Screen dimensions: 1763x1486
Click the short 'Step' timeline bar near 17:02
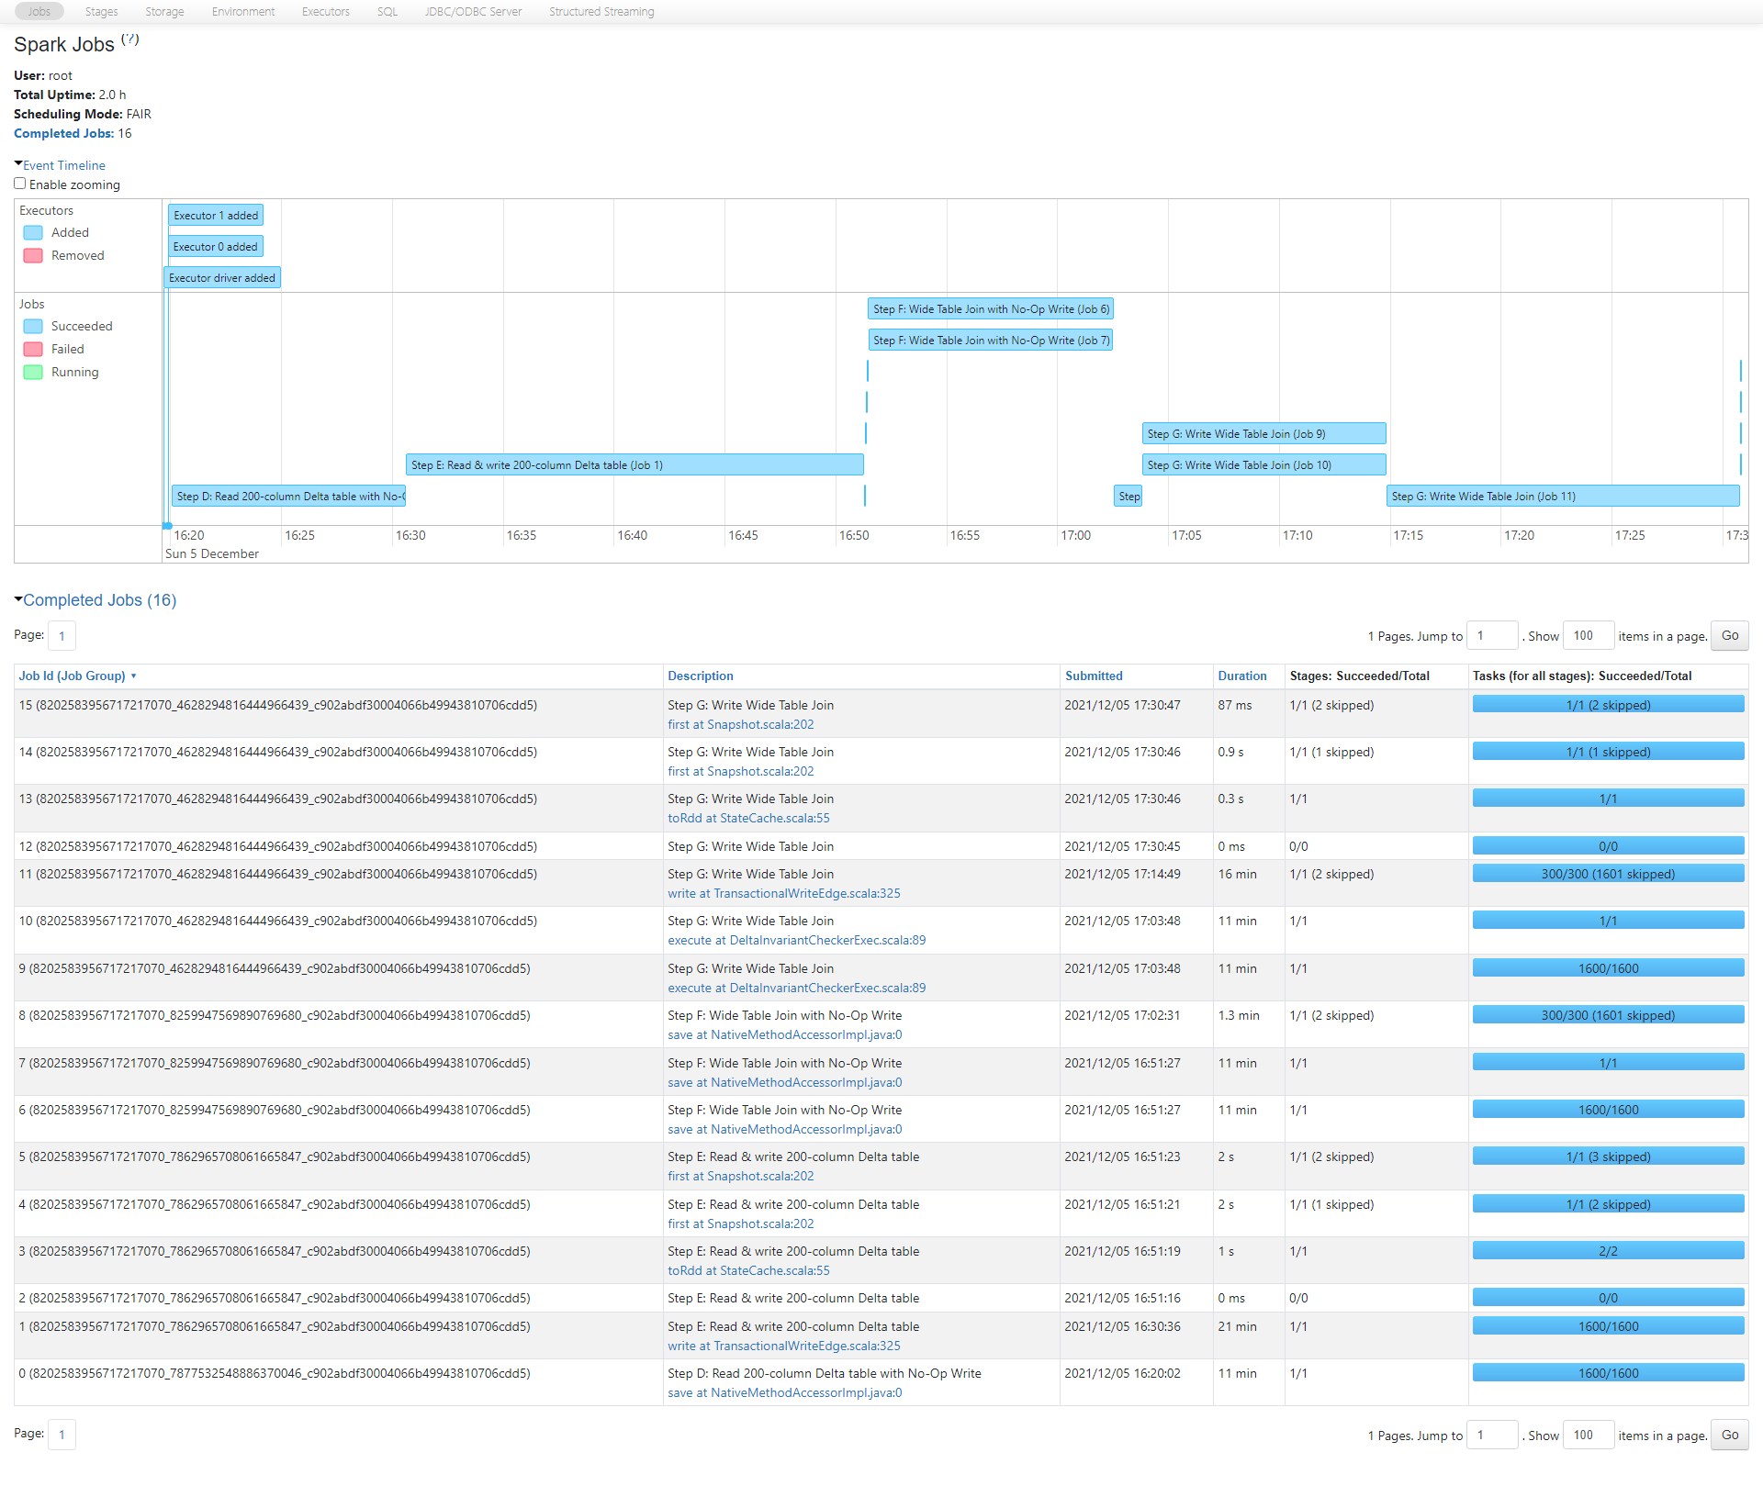[x=1129, y=497]
